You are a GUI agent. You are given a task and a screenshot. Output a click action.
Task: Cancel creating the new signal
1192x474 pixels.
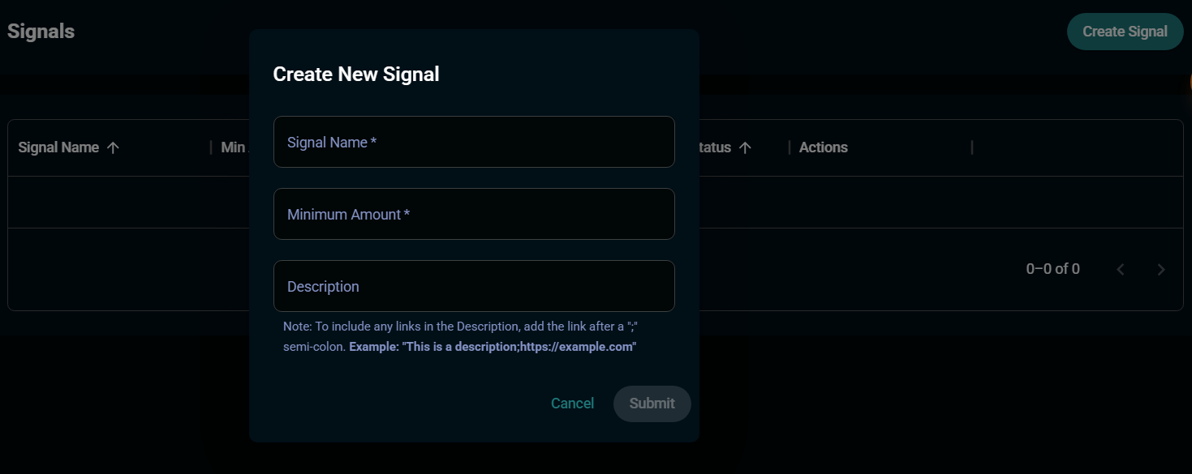[572, 403]
